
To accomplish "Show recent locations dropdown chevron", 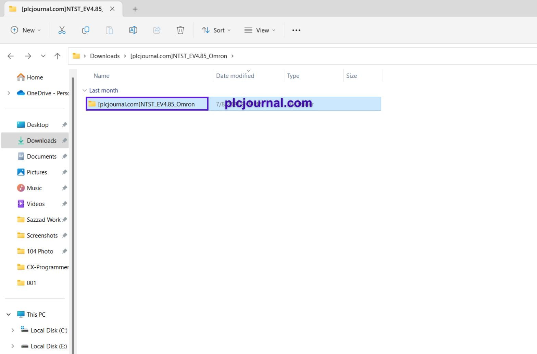I will [x=43, y=56].
